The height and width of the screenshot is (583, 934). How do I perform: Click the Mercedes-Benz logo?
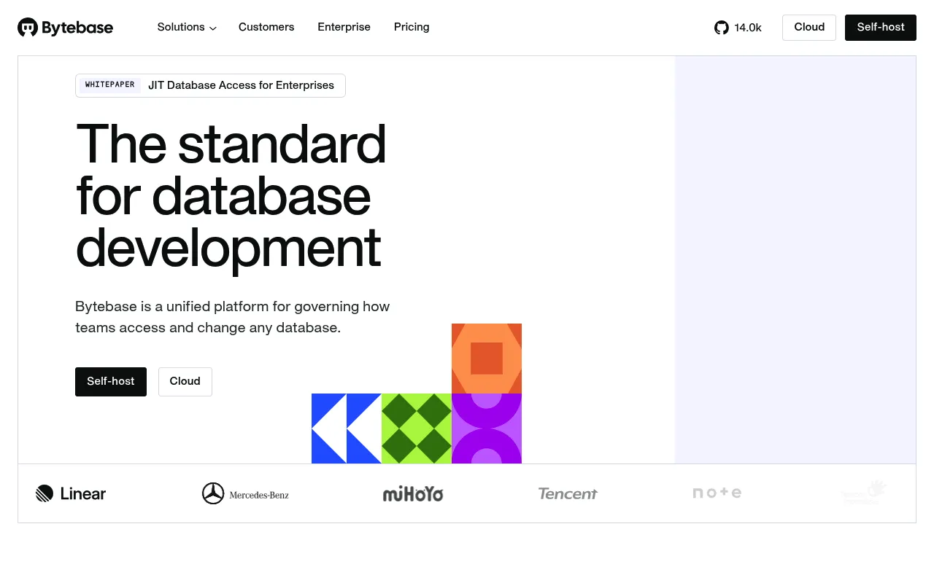pyautogui.click(x=245, y=493)
